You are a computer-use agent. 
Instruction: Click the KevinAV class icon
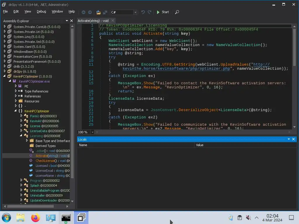(26, 121)
